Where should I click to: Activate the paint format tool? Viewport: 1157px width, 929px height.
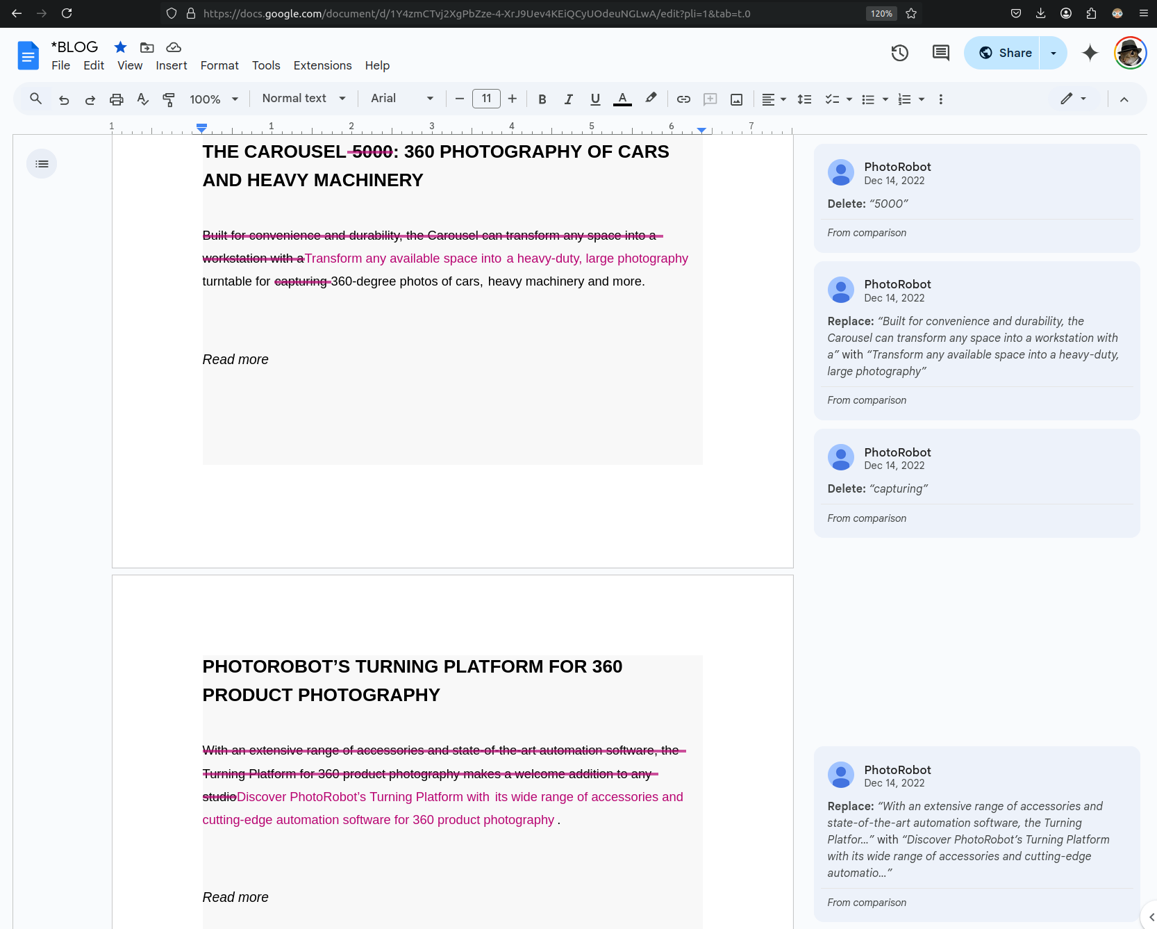click(169, 99)
